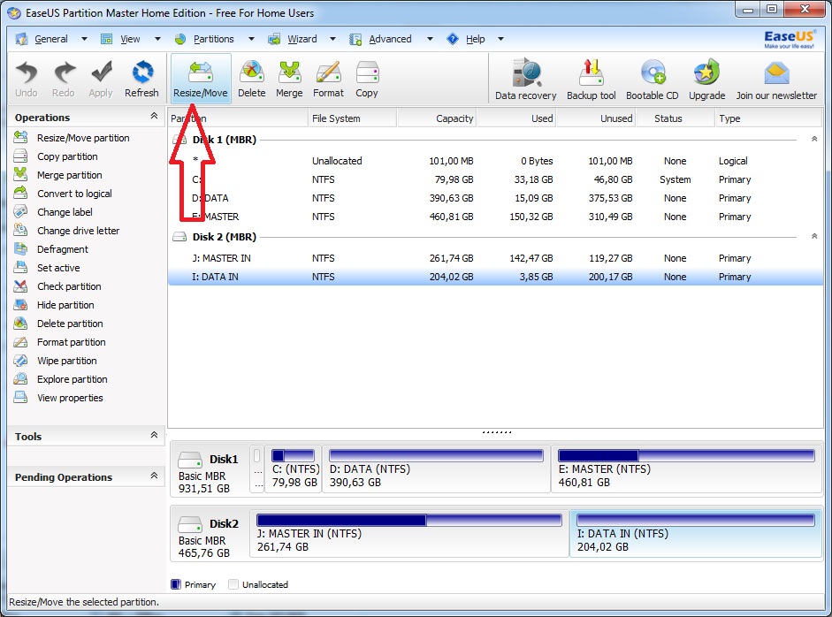Launch the Backup tool

click(592, 79)
